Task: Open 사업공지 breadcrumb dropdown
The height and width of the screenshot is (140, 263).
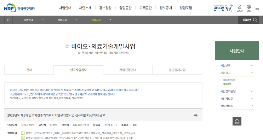Action: 97,20
